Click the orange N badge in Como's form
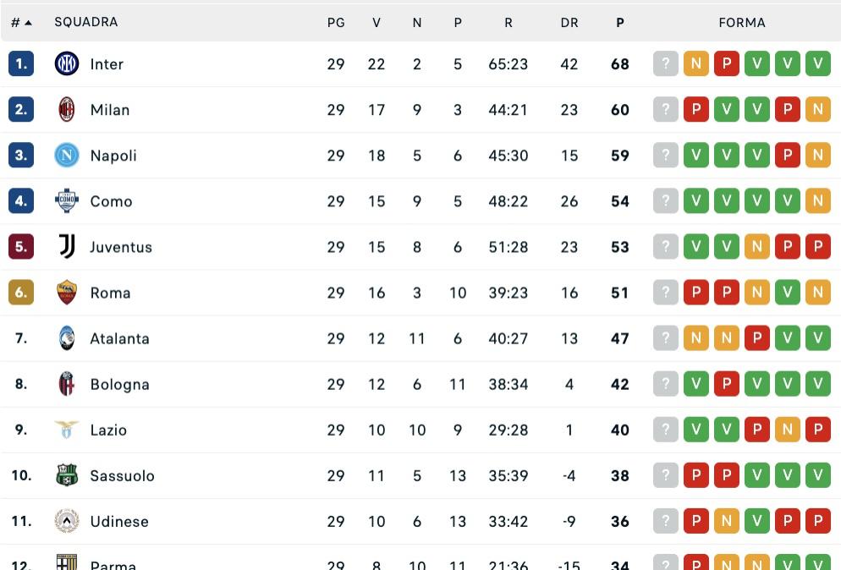Screen dimensions: 841x570 tap(818, 200)
